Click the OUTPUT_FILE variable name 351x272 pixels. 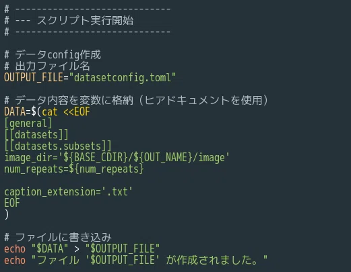pos(34,77)
